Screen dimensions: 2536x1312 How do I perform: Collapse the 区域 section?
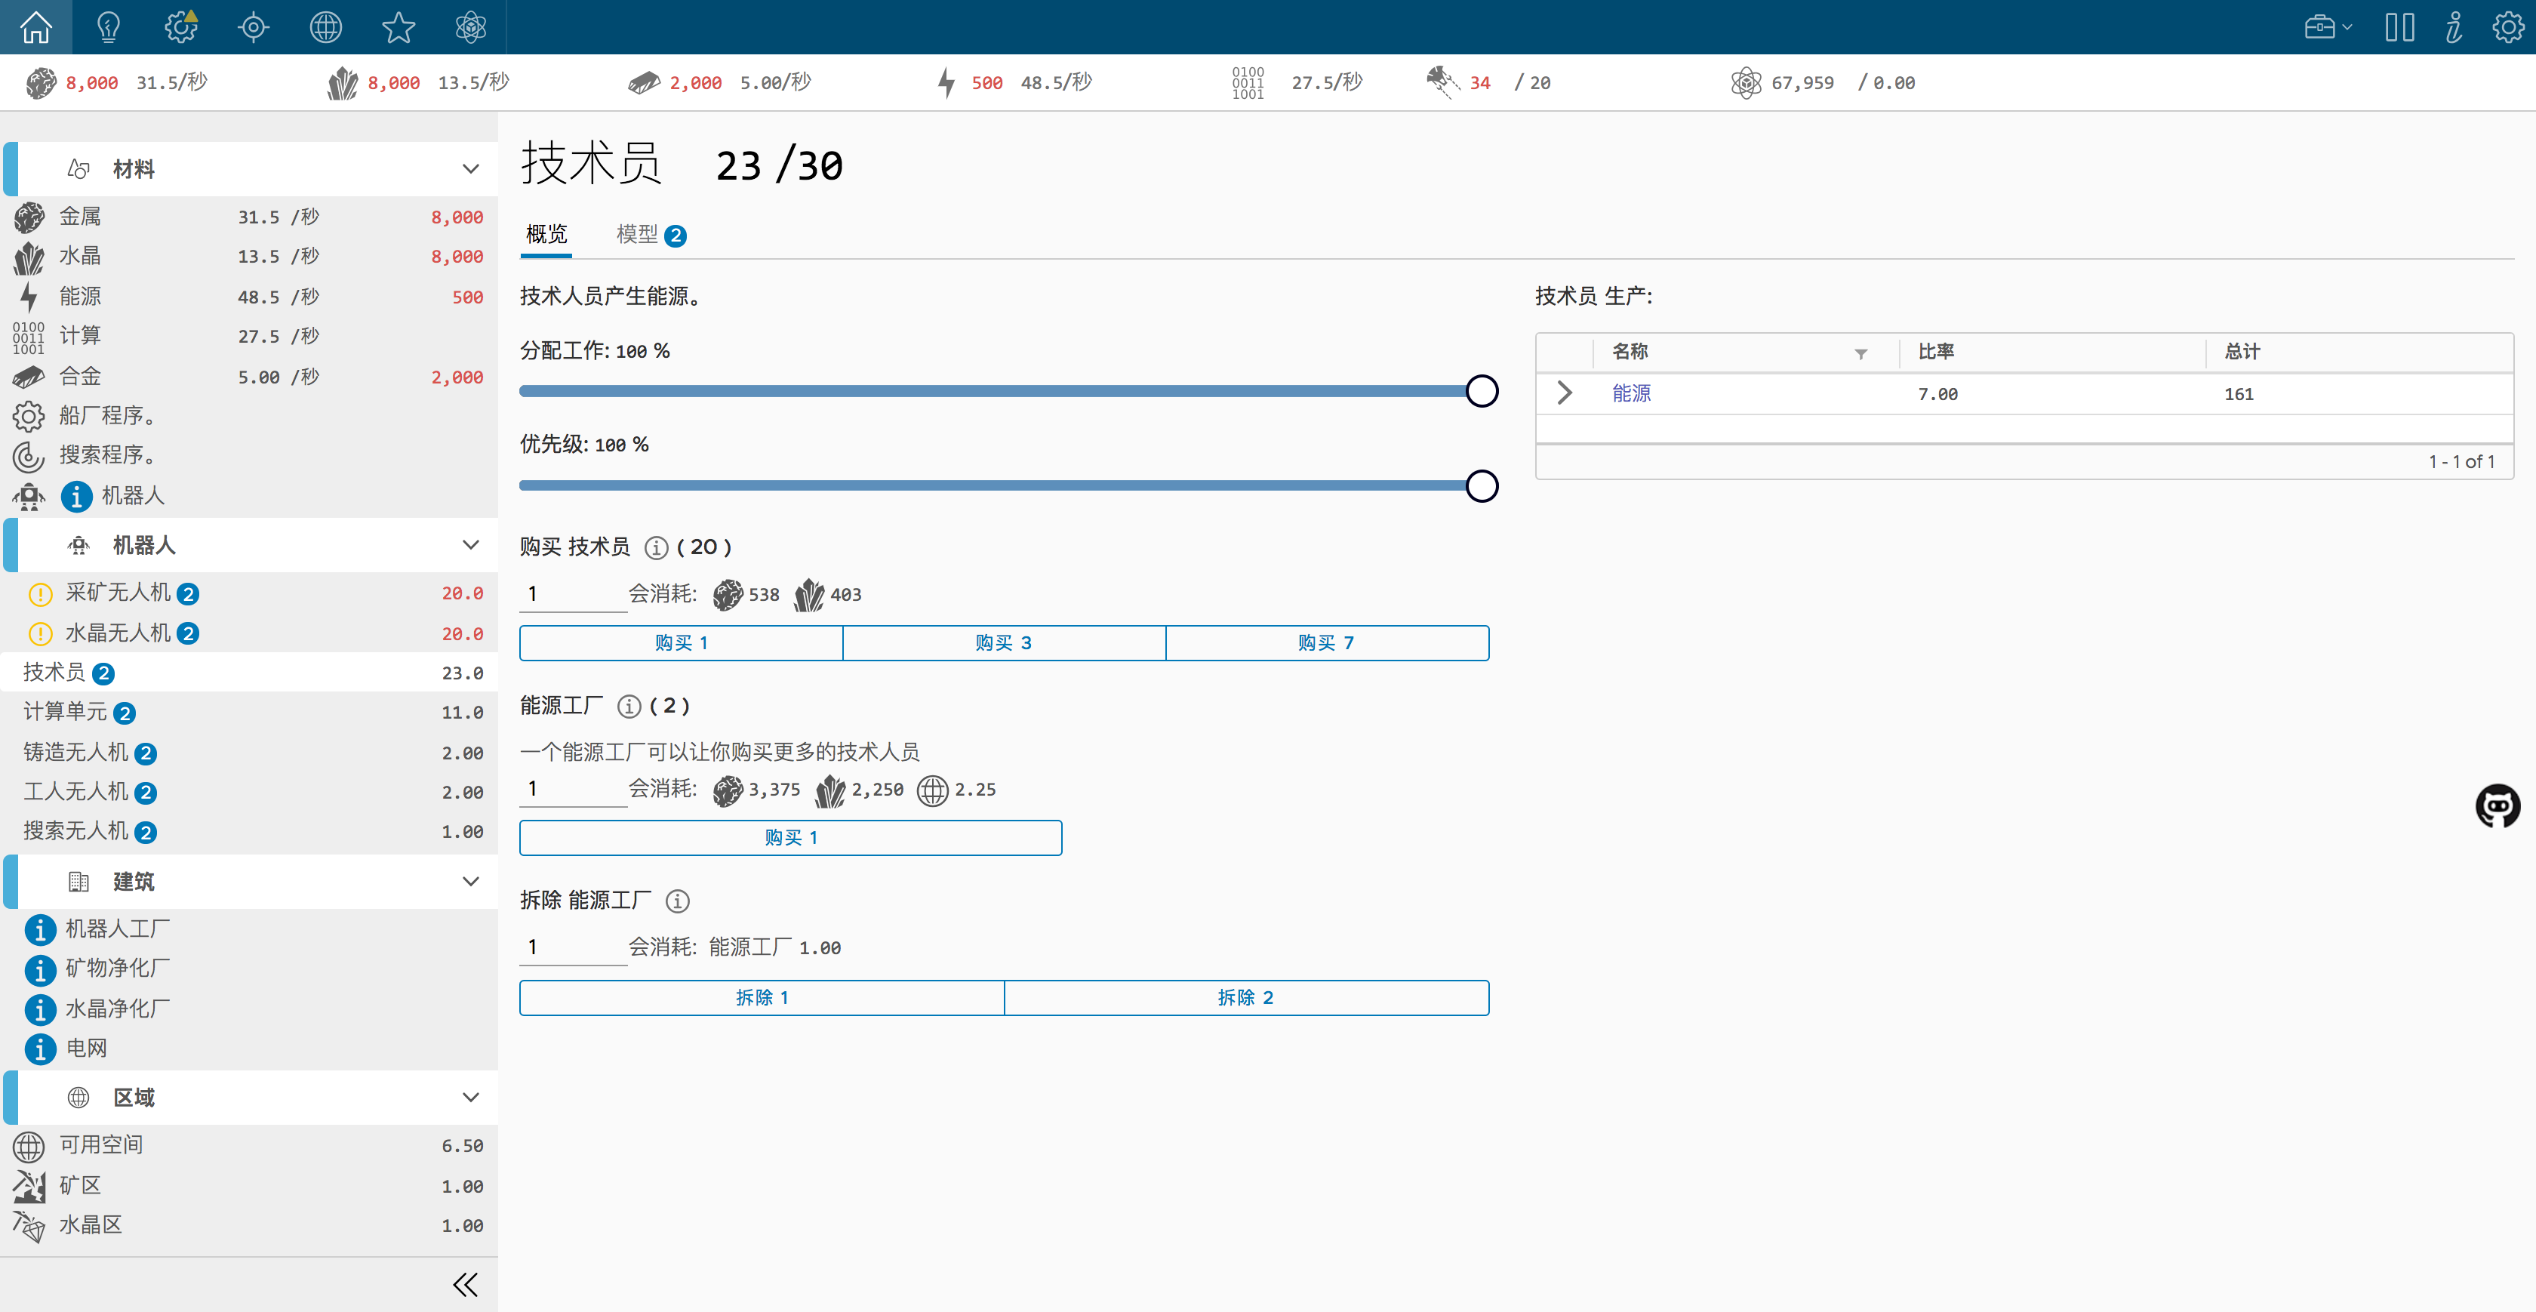click(470, 1098)
